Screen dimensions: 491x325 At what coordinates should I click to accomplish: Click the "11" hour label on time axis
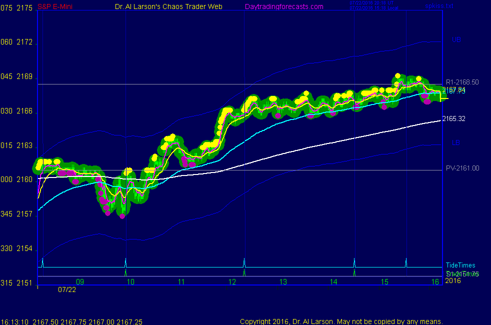click(181, 282)
